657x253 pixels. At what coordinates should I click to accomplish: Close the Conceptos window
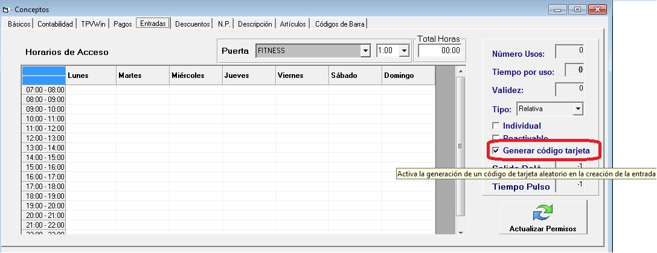(x=597, y=9)
